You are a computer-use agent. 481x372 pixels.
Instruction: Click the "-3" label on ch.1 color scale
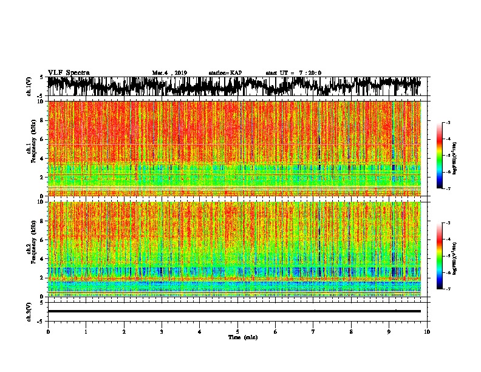click(x=448, y=123)
